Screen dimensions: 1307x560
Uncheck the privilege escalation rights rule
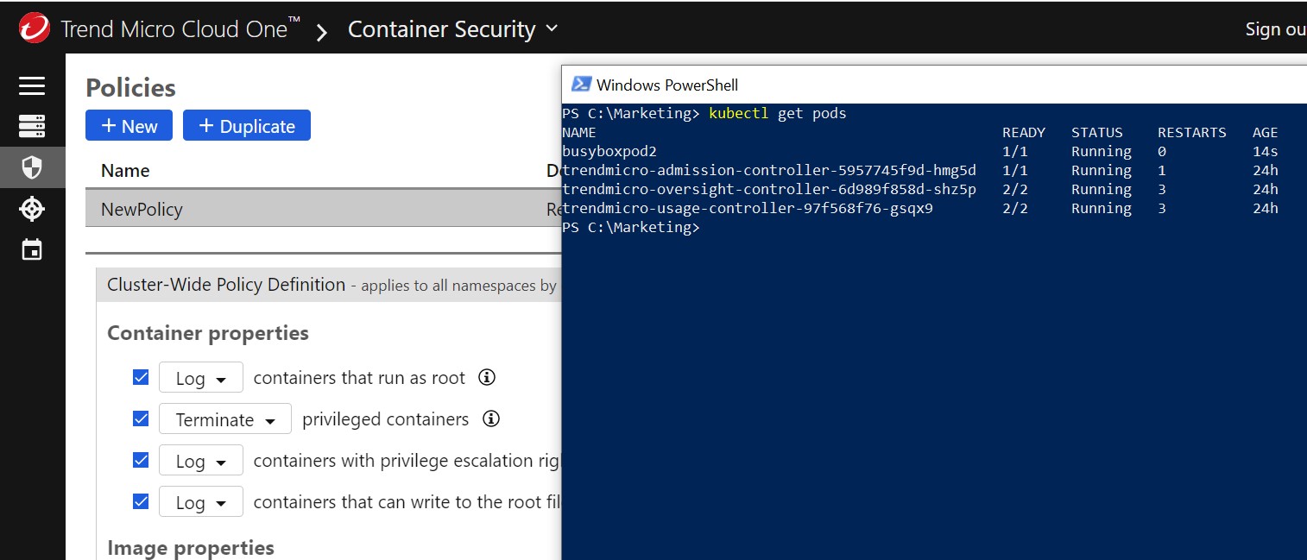tap(141, 460)
